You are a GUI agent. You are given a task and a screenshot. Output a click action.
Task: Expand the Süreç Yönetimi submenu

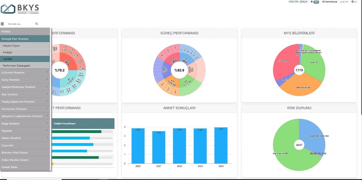47,80
